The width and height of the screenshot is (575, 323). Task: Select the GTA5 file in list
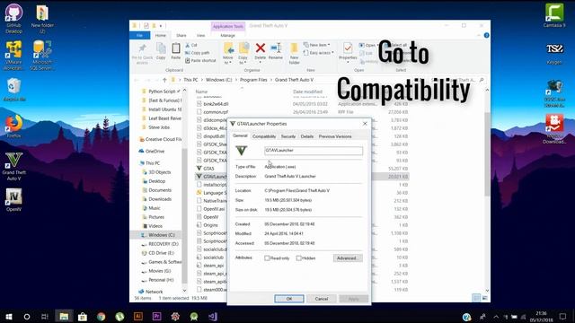click(208, 169)
